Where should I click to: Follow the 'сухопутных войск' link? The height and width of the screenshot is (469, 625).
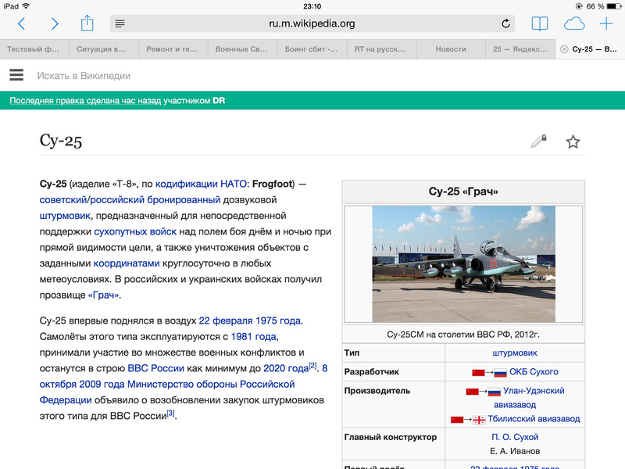[x=135, y=231]
